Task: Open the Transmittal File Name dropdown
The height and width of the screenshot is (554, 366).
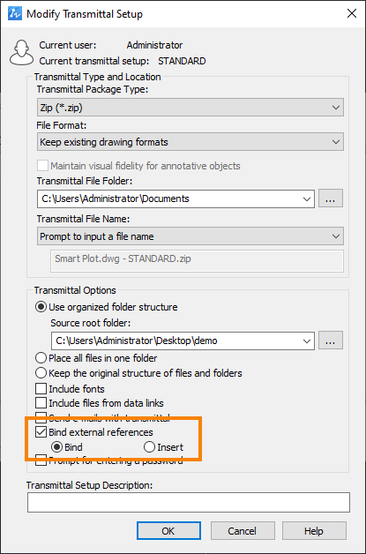Action: pos(190,236)
